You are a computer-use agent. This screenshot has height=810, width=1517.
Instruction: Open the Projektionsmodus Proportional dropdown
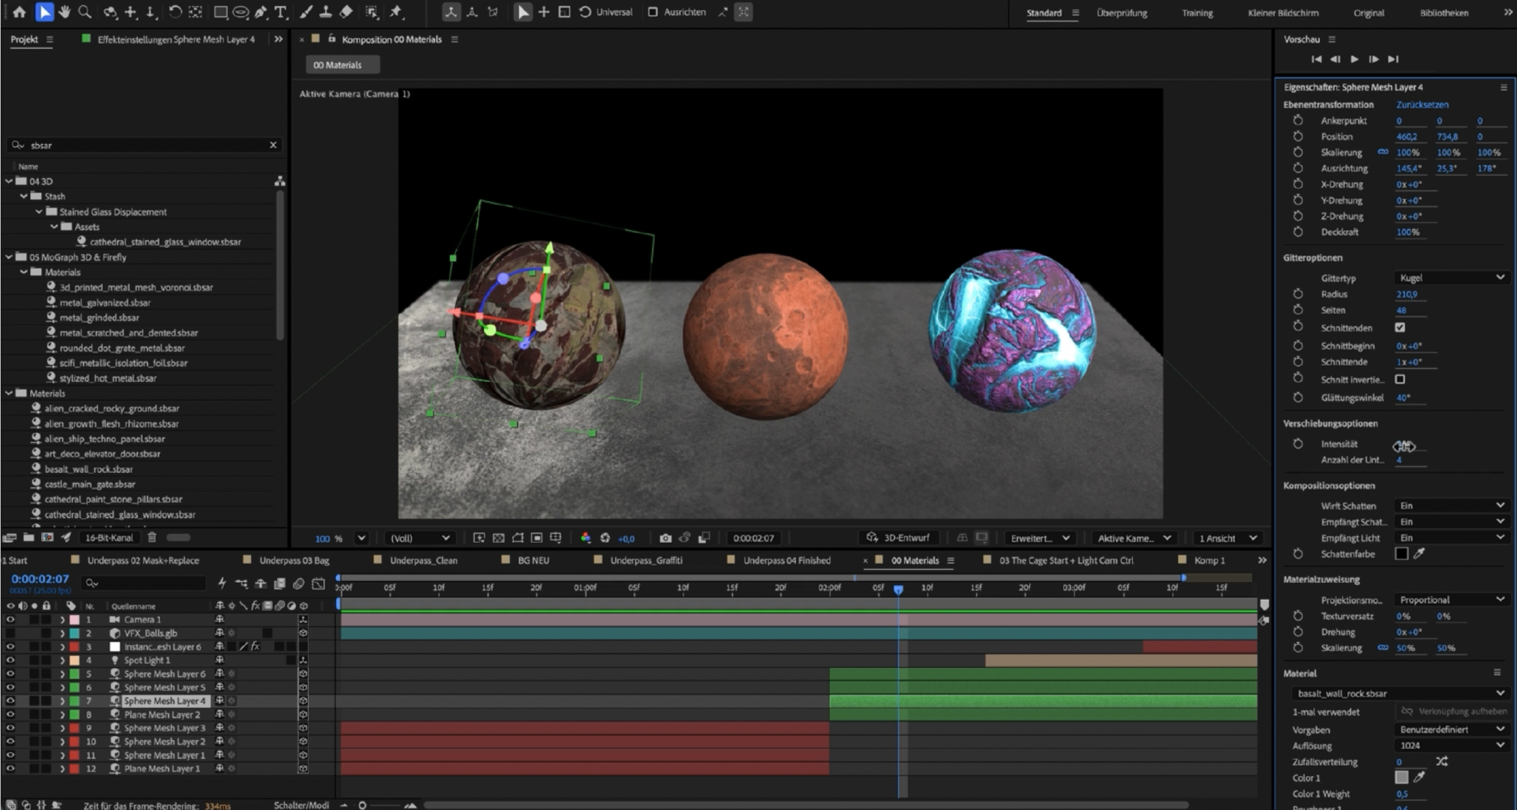pos(1451,600)
